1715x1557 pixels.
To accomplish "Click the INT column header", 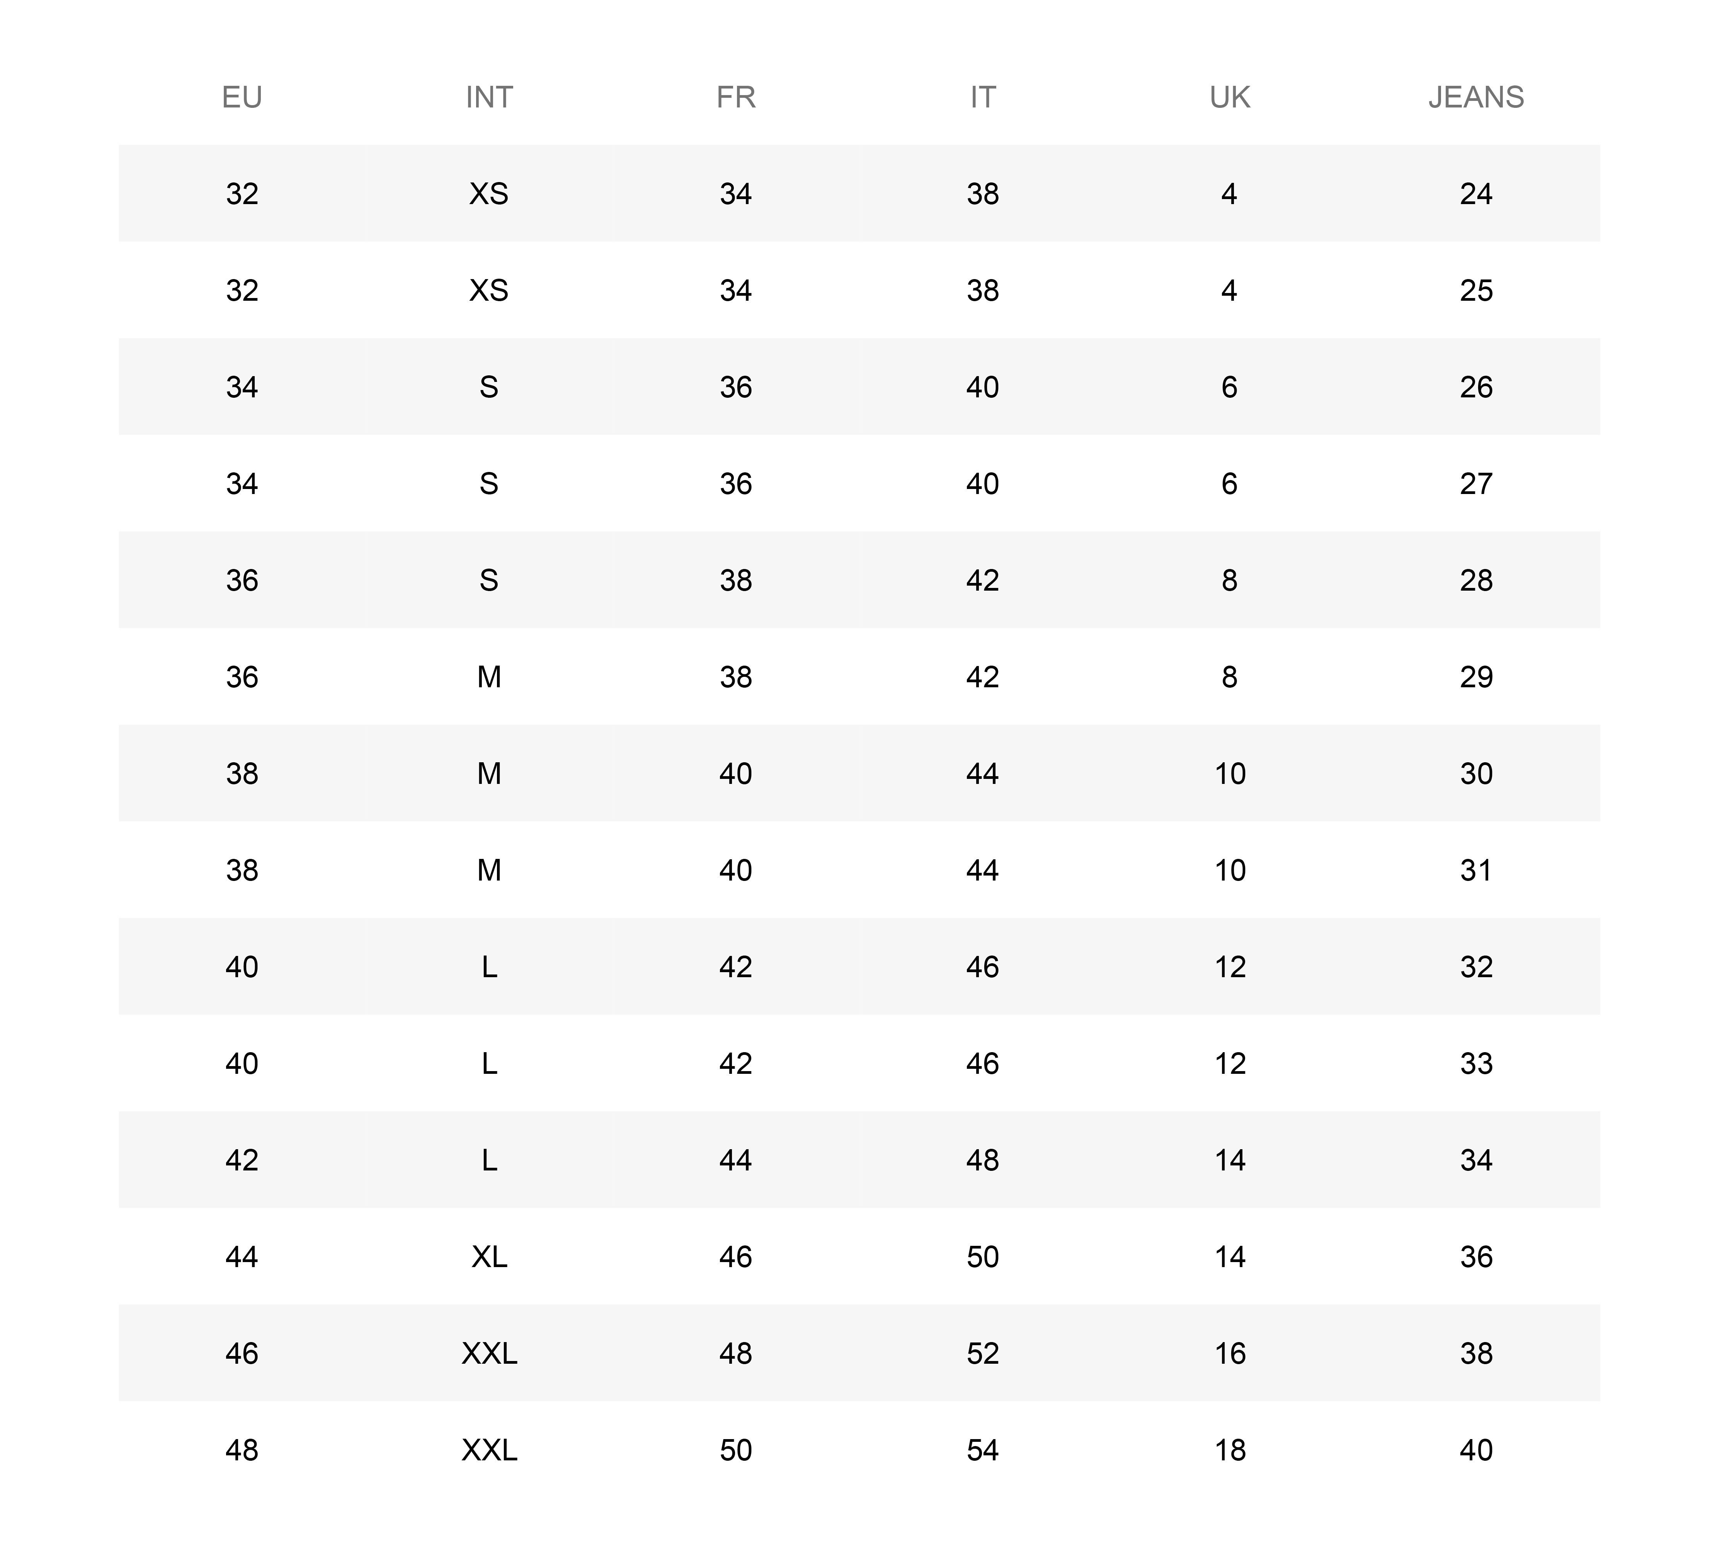I will coord(489,97).
